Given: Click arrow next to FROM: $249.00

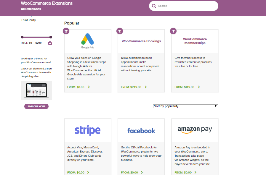Looking at the screenshot, I should click(146, 87).
